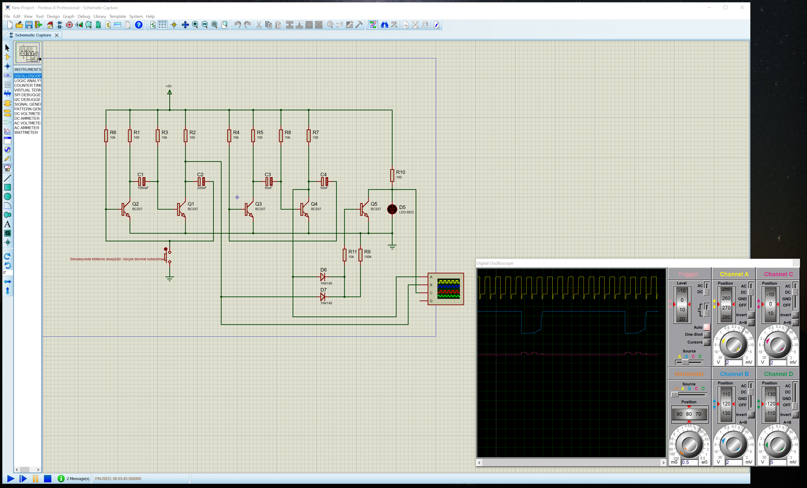Select the Junction Dot mode tool

click(7, 66)
